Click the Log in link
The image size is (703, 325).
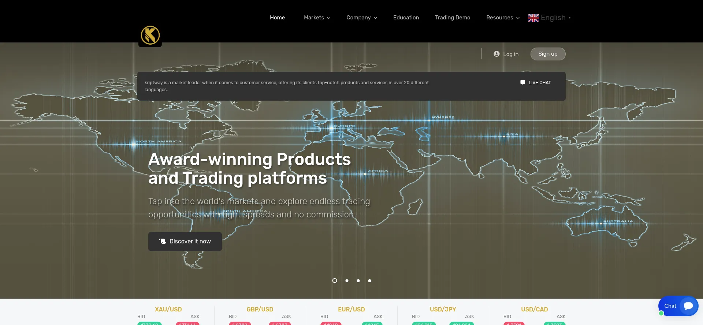(x=510, y=54)
